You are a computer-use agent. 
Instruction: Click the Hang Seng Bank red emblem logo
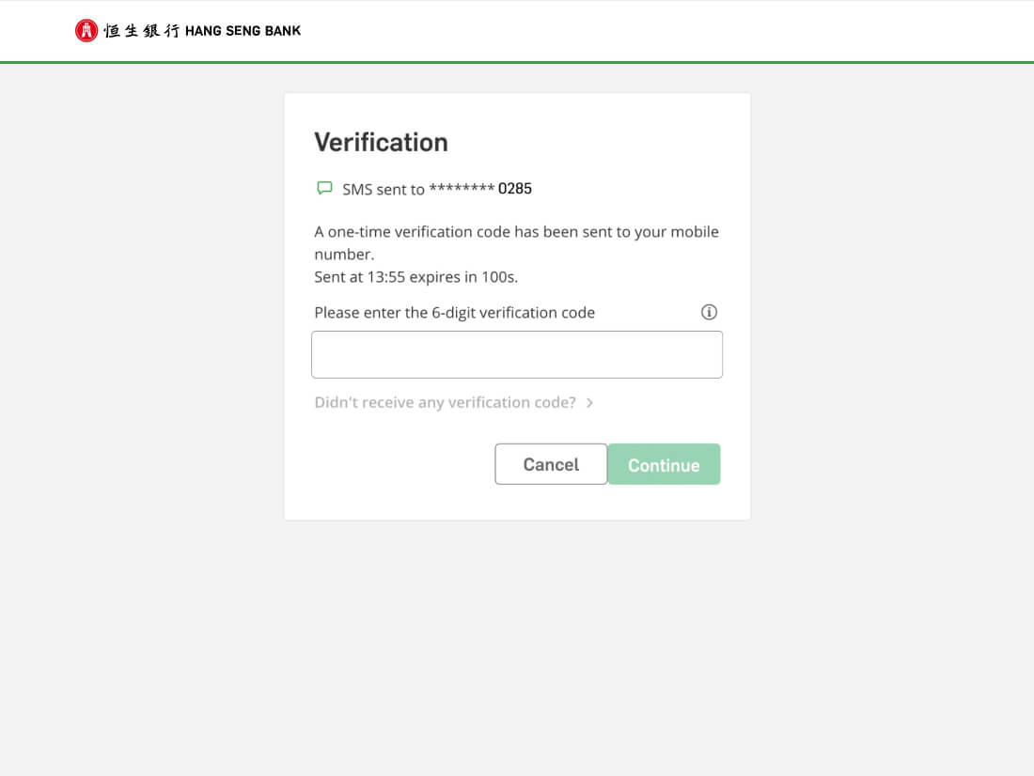click(x=86, y=31)
